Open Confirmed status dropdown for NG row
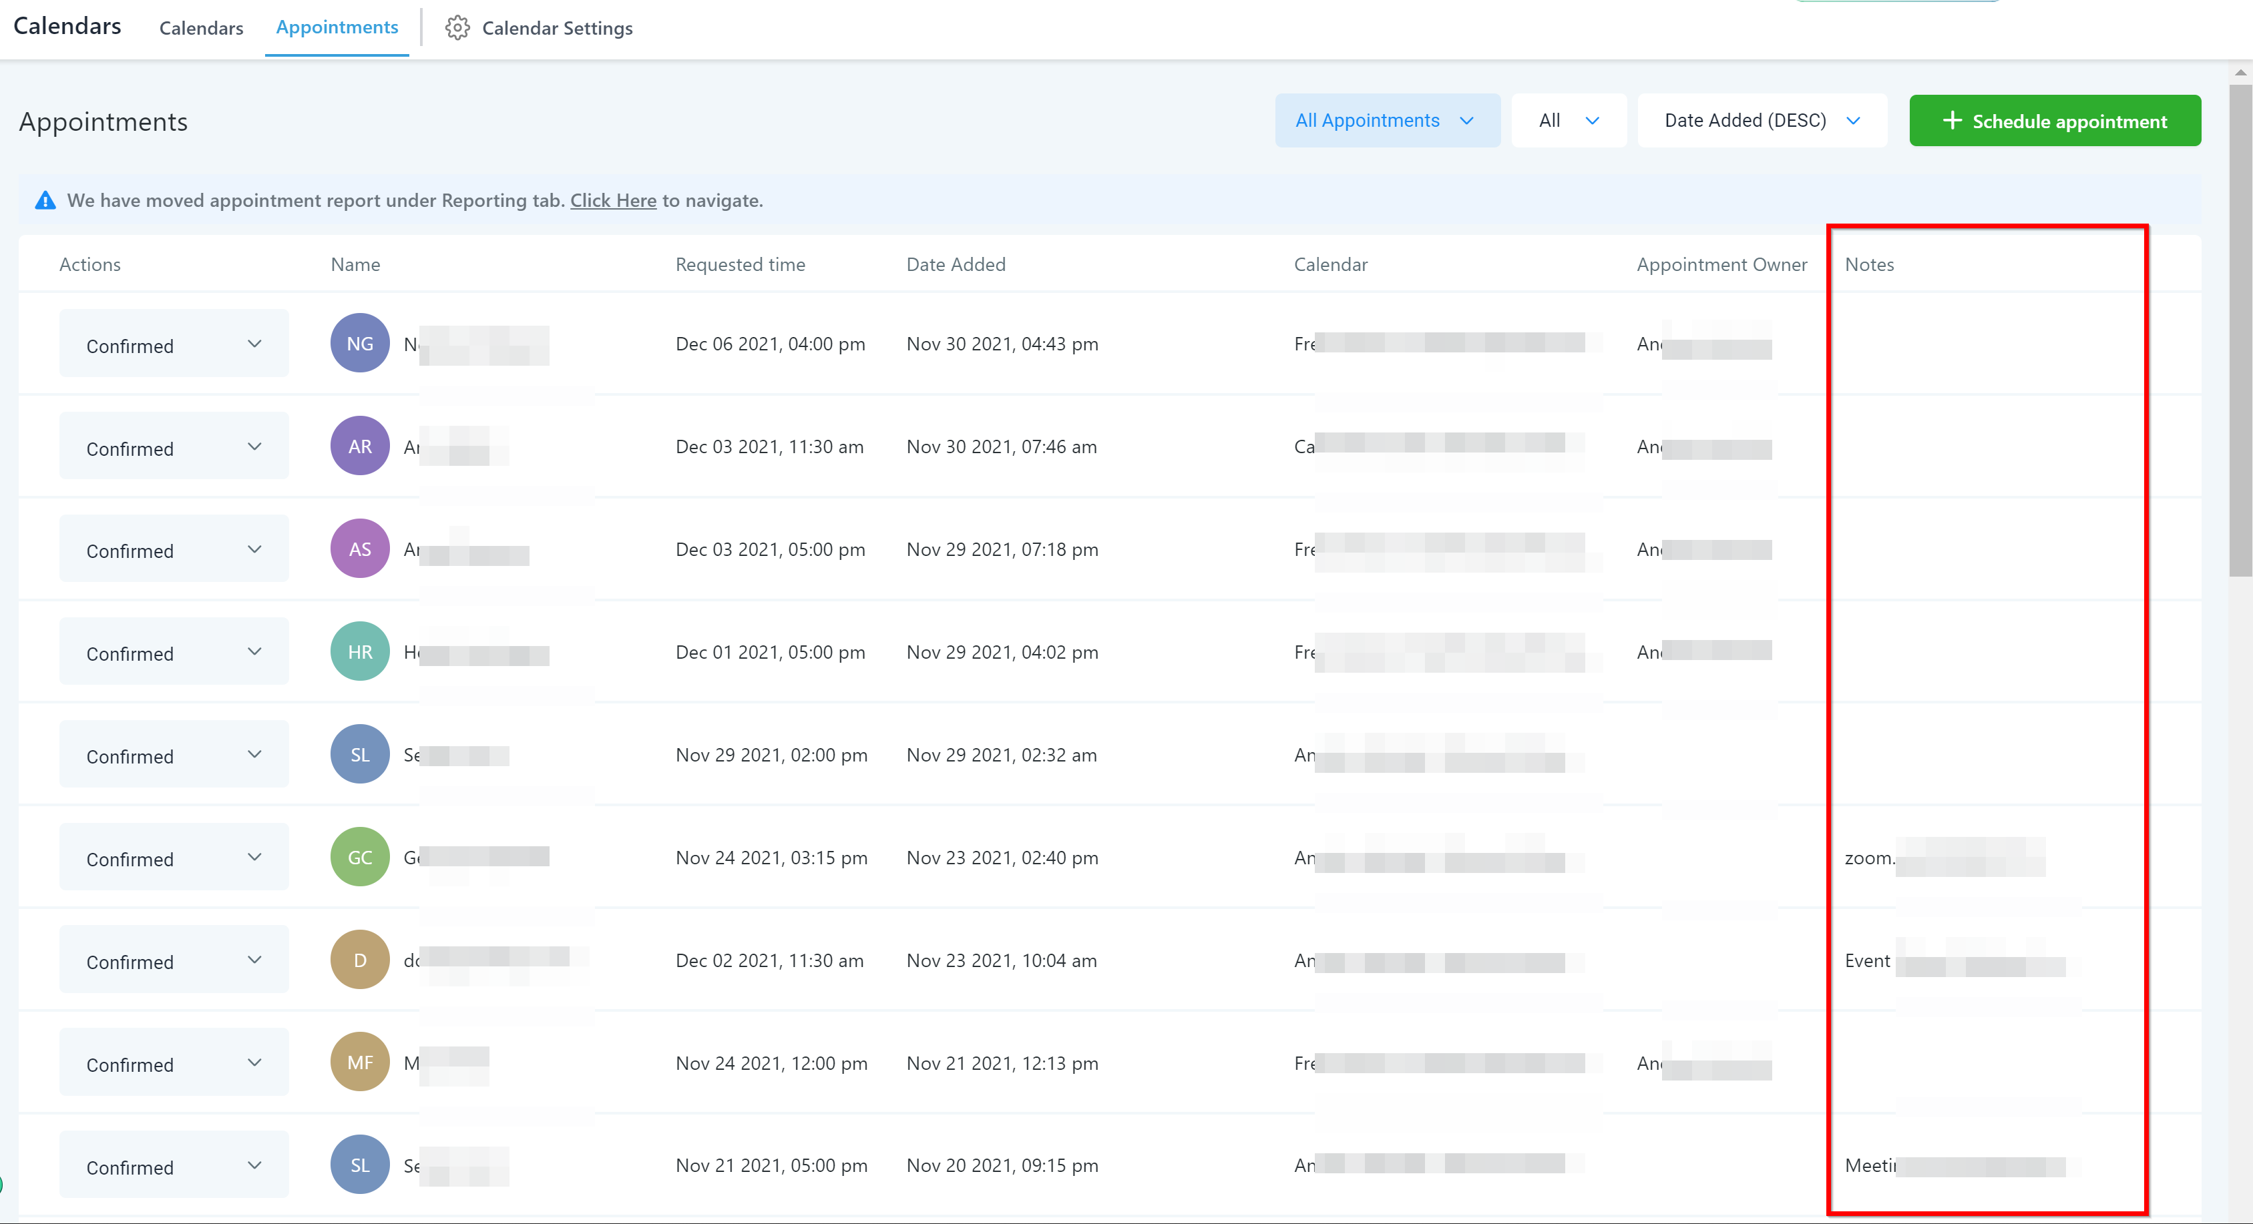Image resolution: width=2253 pixels, height=1224 pixels. (x=174, y=344)
